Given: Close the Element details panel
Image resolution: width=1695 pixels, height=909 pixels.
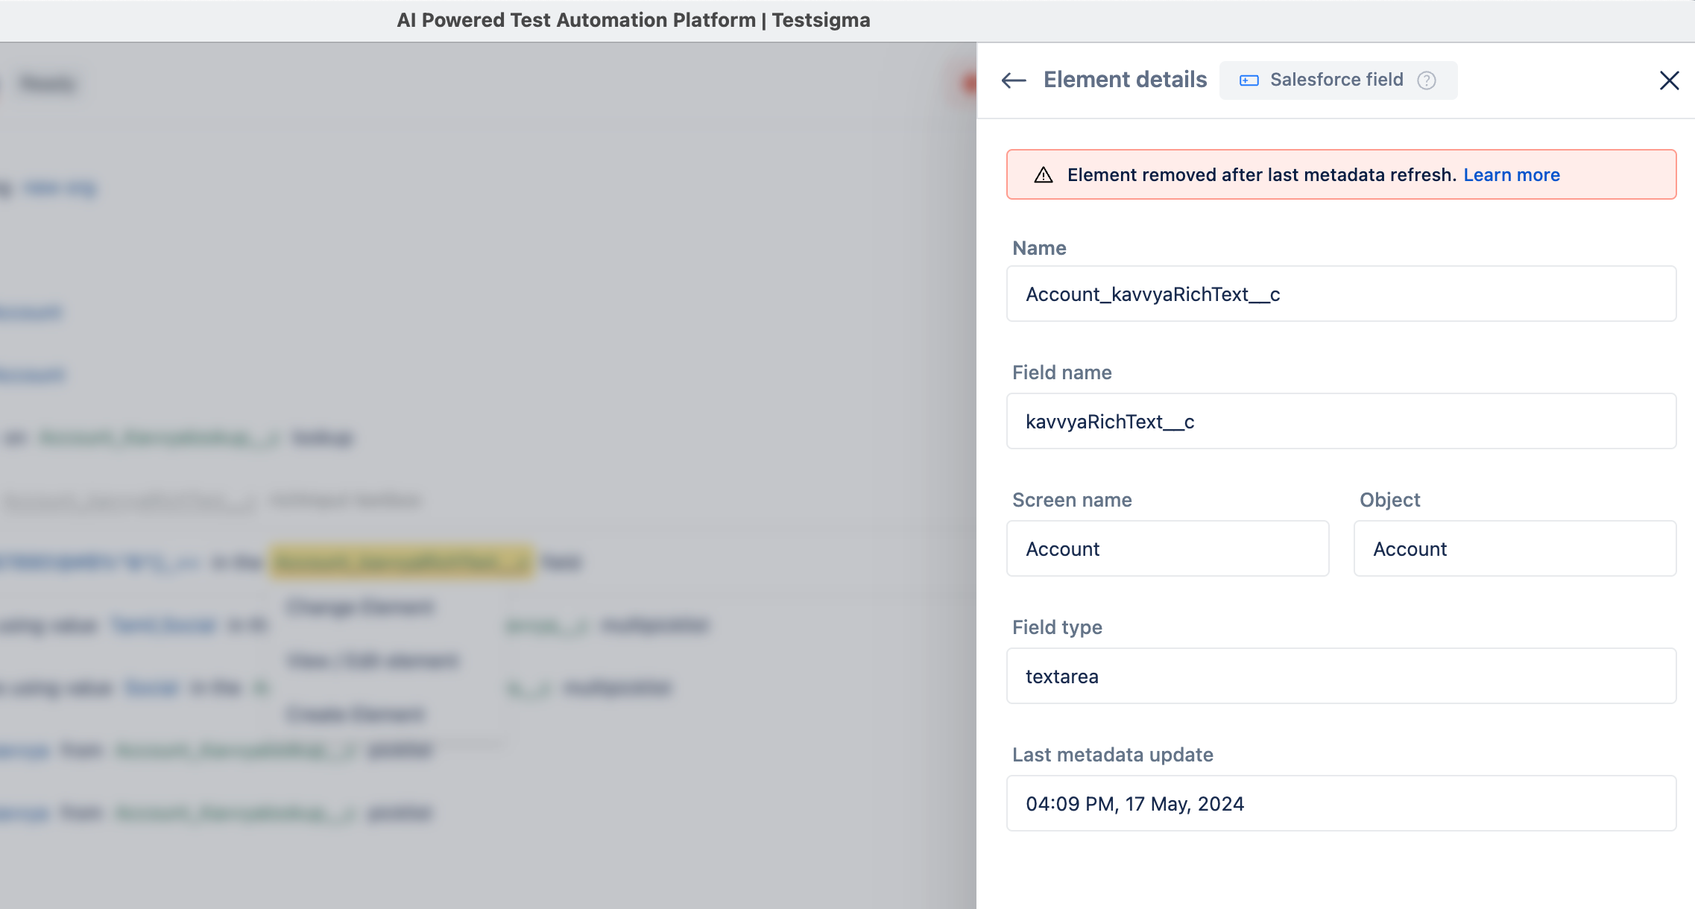Looking at the screenshot, I should pos(1670,80).
